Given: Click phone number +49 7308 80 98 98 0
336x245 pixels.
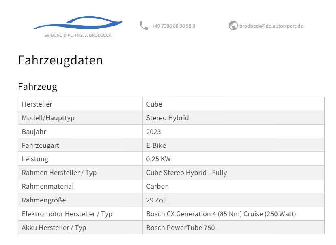Looking at the screenshot, I should [173, 26].
